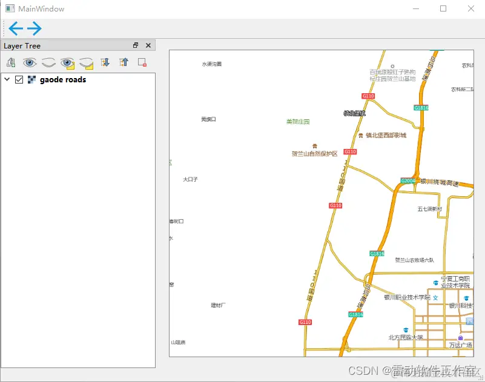Click the 五七渠新村 map label
The width and height of the screenshot is (485, 382).
(430, 209)
